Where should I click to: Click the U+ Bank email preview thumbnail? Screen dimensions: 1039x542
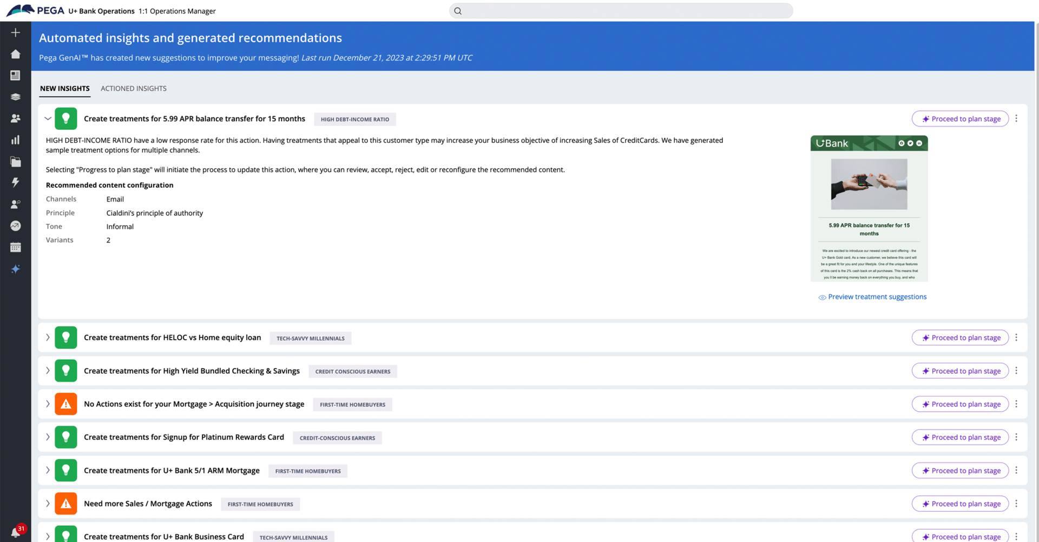tap(869, 209)
